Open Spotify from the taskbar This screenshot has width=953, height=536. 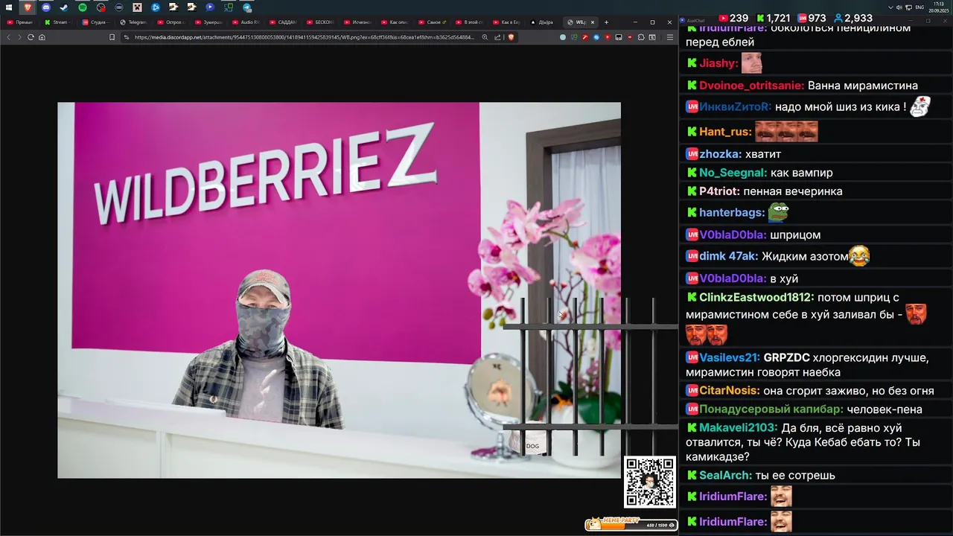(x=83, y=7)
